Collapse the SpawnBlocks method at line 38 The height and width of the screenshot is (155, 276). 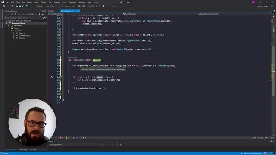(62, 60)
